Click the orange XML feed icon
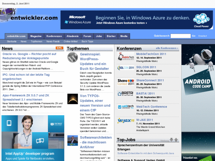The height and width of the screenshot is (161, 215). (59, 48)
